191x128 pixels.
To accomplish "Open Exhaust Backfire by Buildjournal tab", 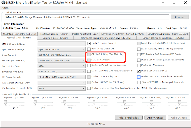I will 163,38.
